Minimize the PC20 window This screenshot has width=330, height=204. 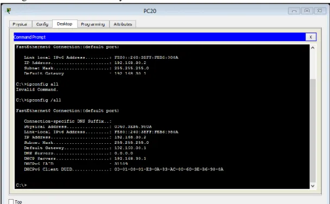(294, 11)
